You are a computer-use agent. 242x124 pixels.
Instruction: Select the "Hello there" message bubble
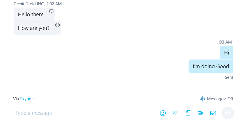[34, 14]
